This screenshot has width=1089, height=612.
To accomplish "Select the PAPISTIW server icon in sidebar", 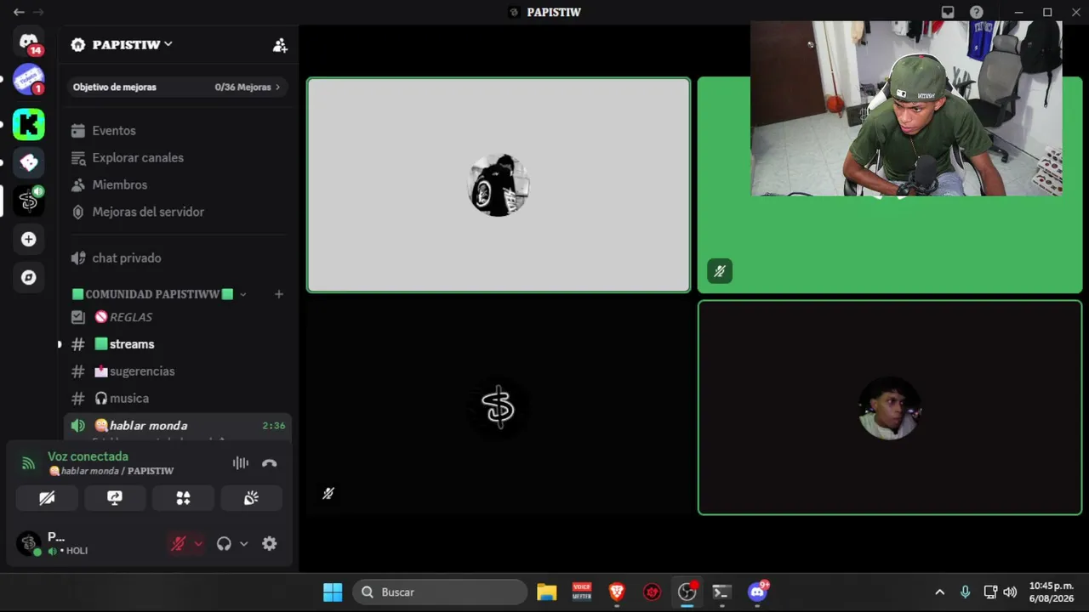I will point(29,201).
